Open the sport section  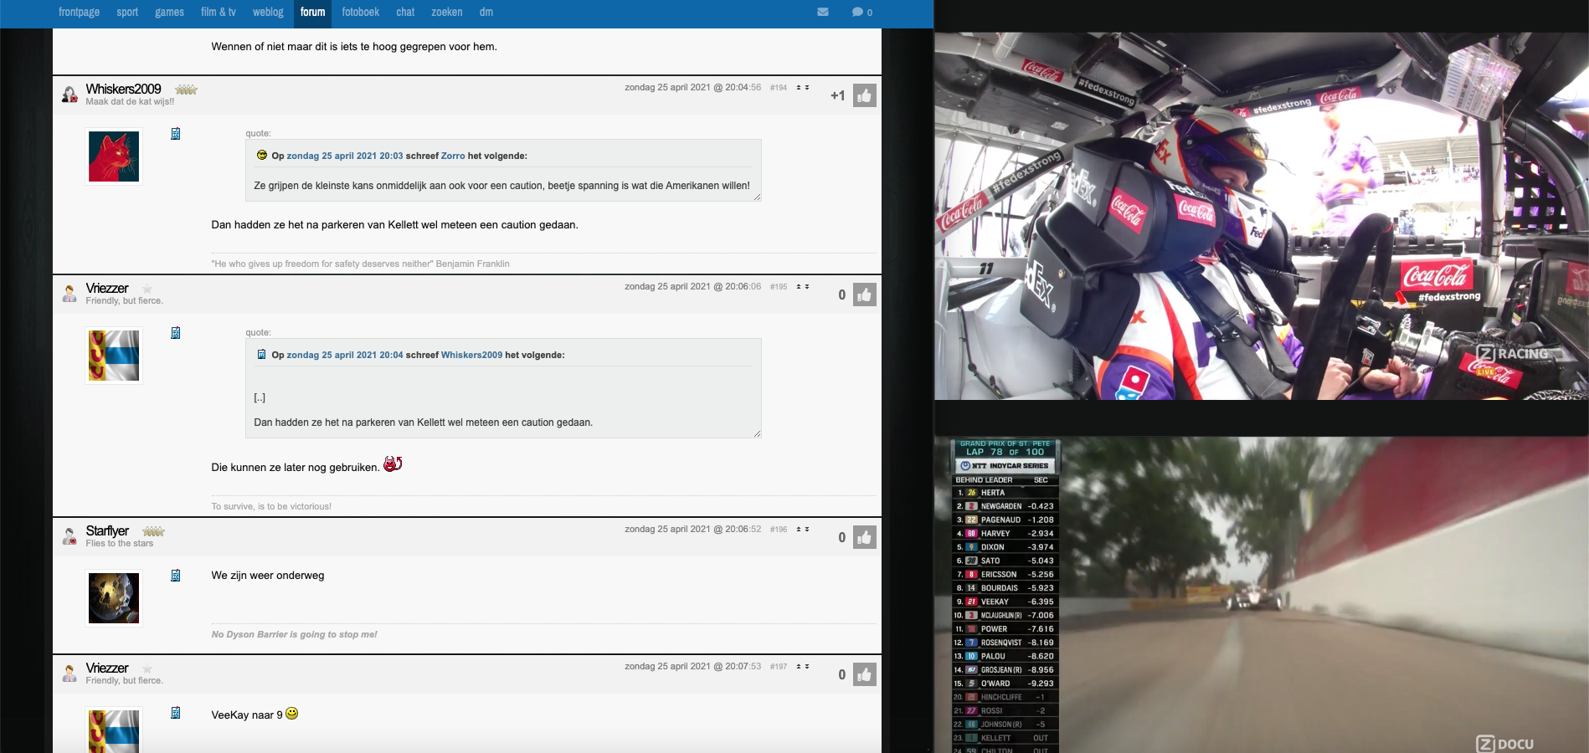[x=127, y=12]
